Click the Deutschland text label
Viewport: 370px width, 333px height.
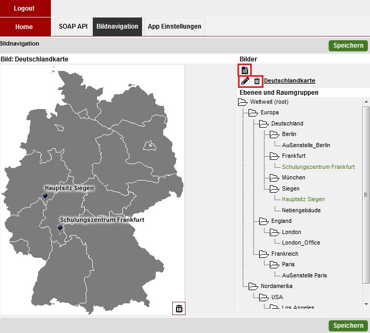click(x=287, y=123)
